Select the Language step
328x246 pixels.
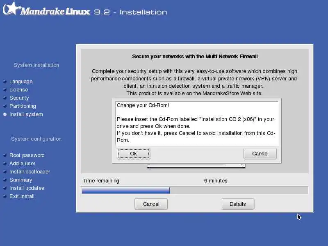point(21,82)
